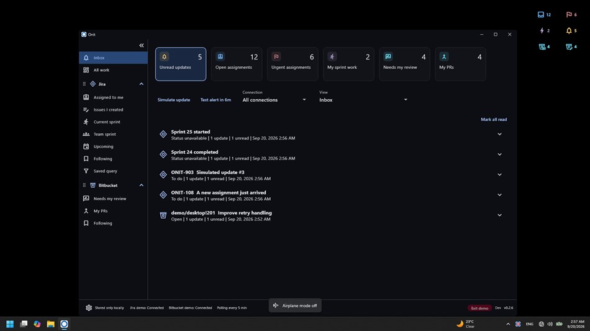
Task: Click the widget lightning icon showing 2
Action: (542, 31)
